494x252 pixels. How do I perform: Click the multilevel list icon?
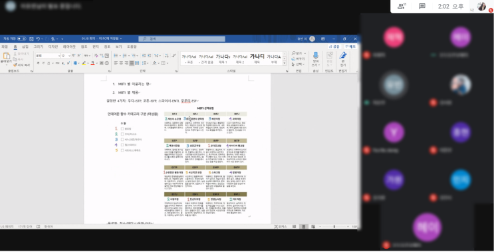tap(134, 55)
